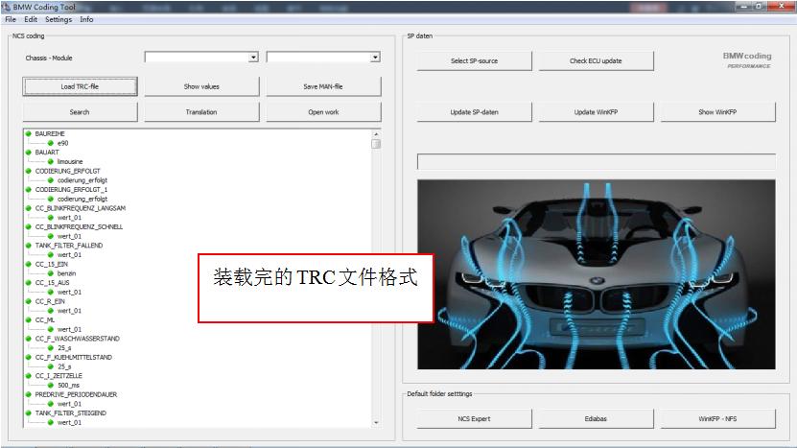The image size is (797, 448).
Task: Click the Update SP-daten button
Action: click(474, 112)
